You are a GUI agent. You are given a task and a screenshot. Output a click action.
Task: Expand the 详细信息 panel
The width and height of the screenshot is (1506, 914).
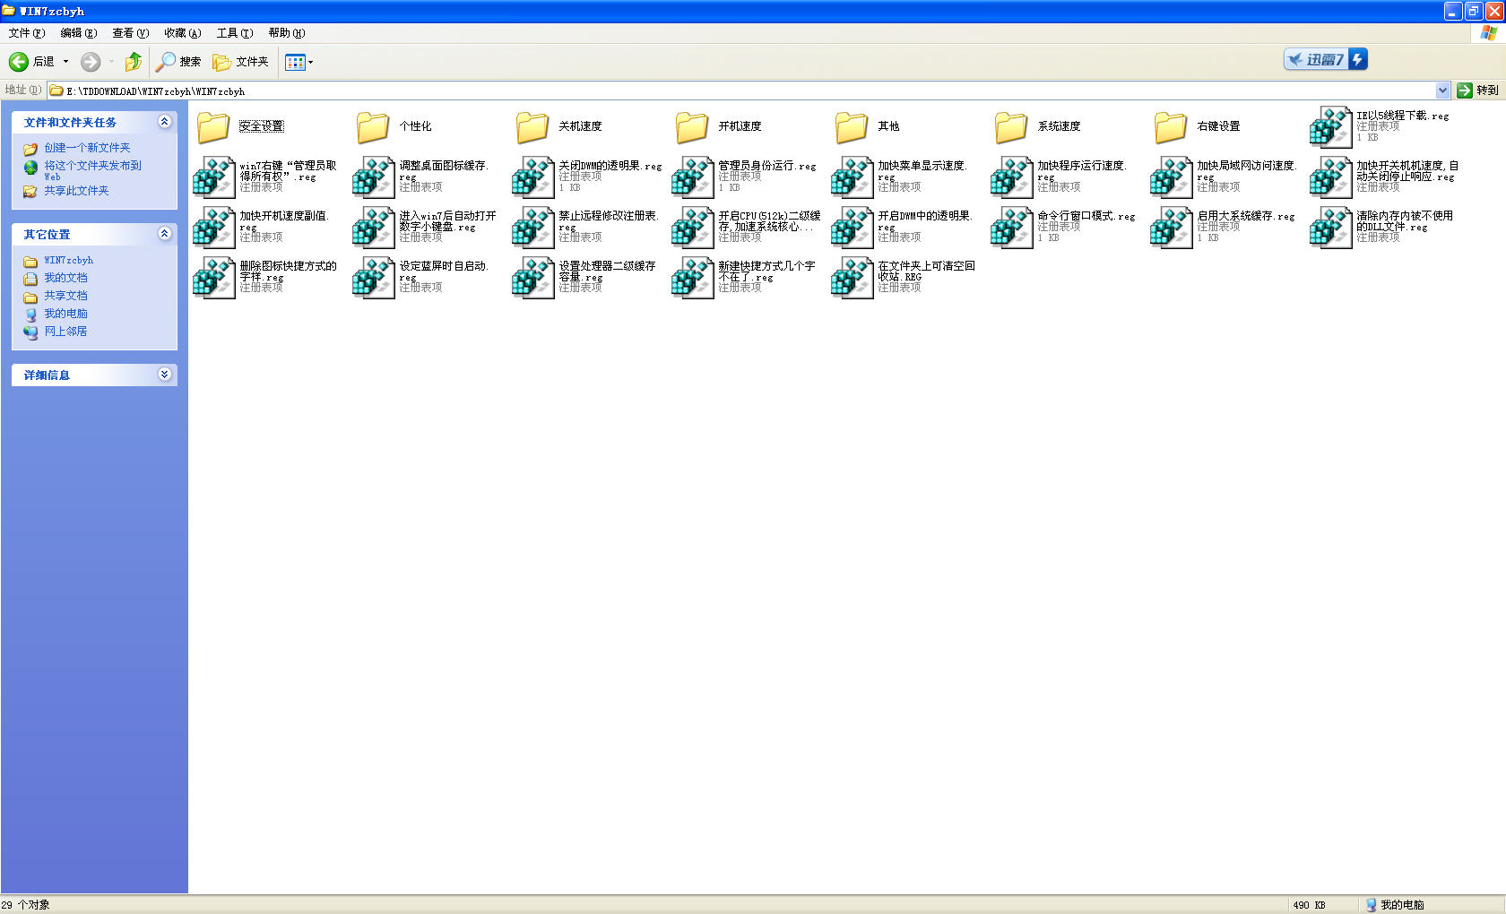(164, 375)
